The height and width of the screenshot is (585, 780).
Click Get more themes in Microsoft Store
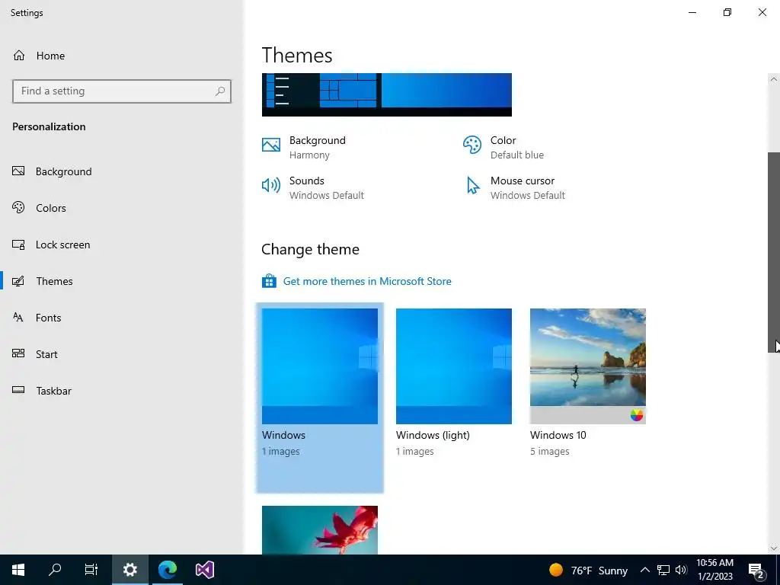click(x=367, y=281)
